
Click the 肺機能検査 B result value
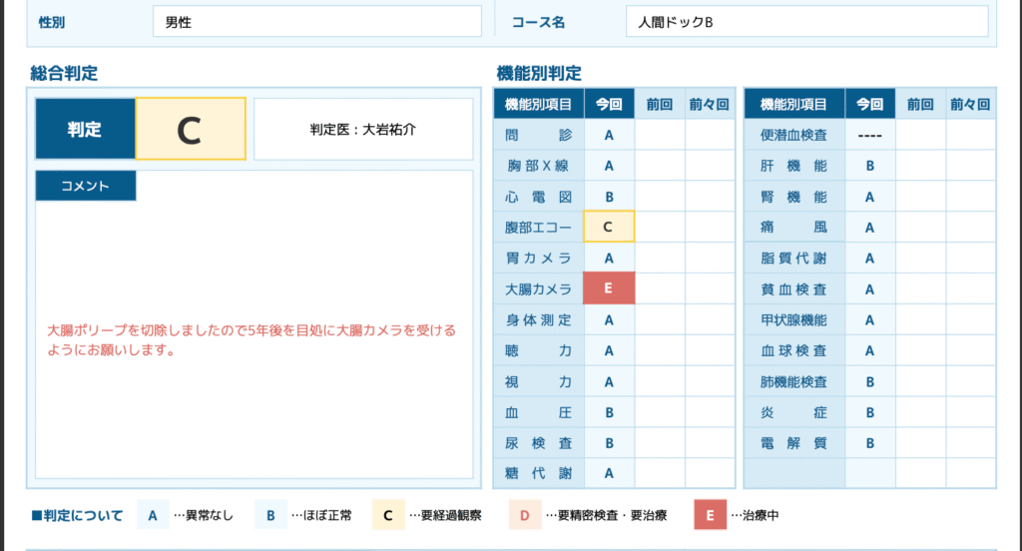click(869, 382)
